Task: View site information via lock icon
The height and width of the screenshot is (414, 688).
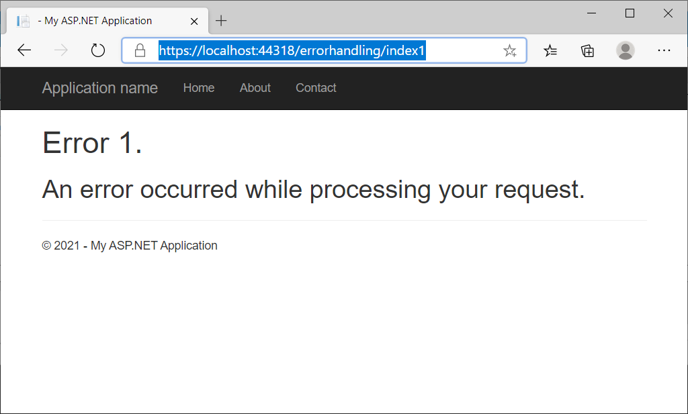Action: (x=140, y=50)
